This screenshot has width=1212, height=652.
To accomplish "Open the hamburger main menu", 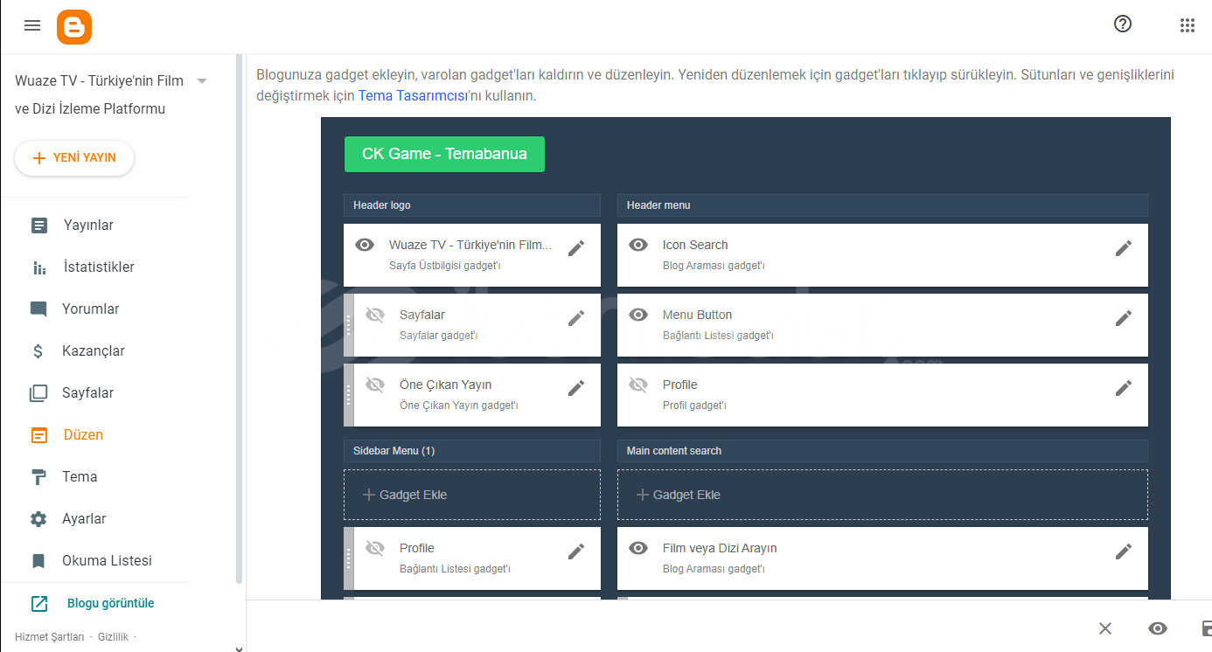I will pyautogui.click(x=32, y=26).
